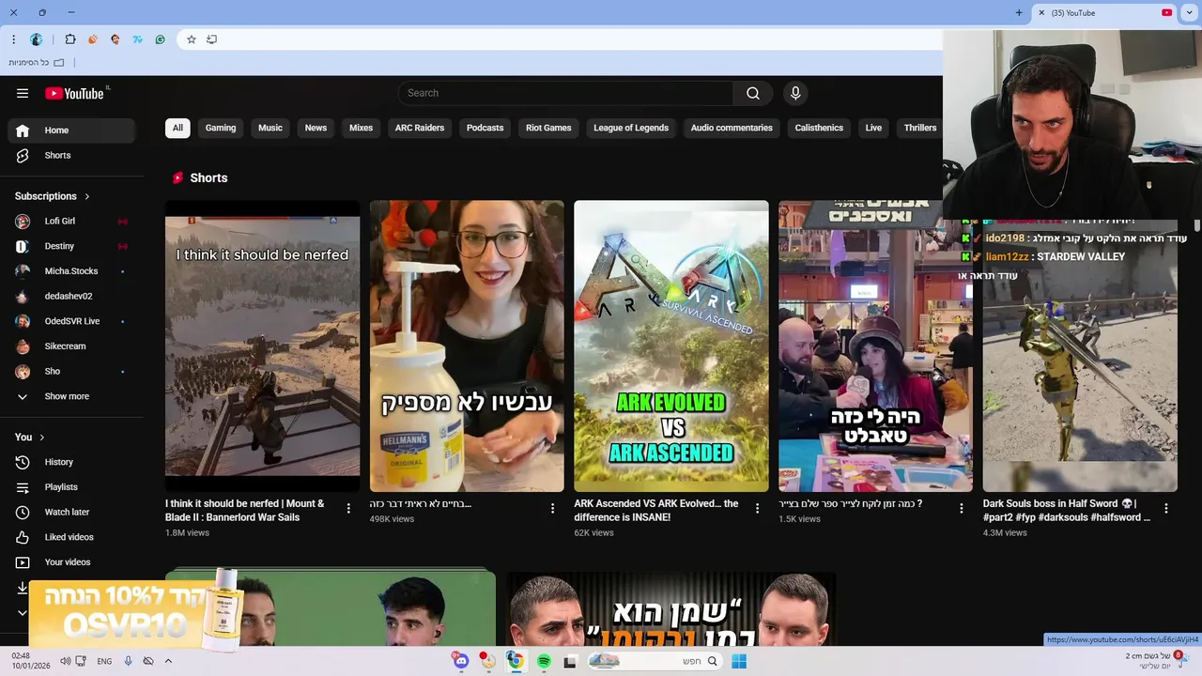Select the Live filter chip
Image resolution: width=1202 pixels, height=676 pixels.
[x=873, y=128]
